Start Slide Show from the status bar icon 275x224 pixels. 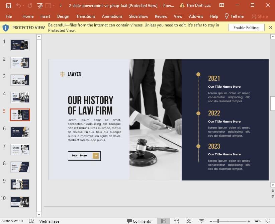[201, 221]
